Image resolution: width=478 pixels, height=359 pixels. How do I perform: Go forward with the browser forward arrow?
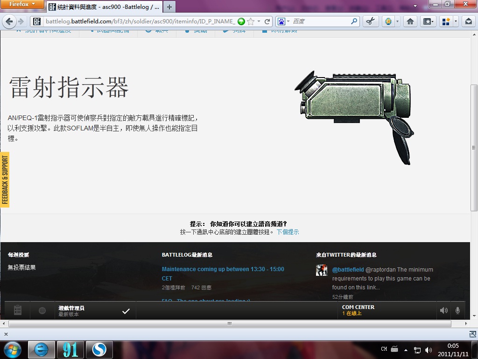point(21,22)
